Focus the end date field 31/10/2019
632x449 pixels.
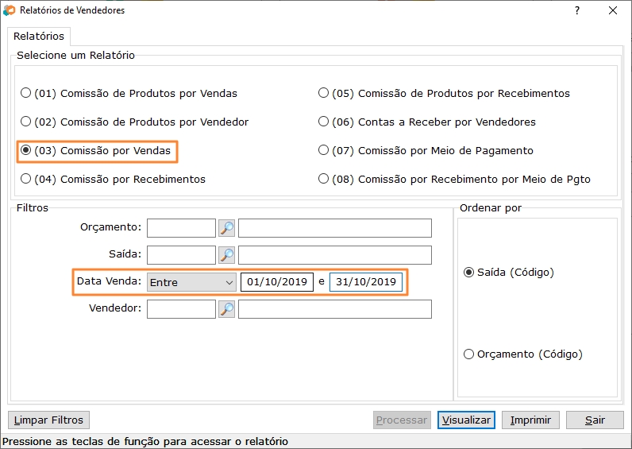click(x=366, y=282)
